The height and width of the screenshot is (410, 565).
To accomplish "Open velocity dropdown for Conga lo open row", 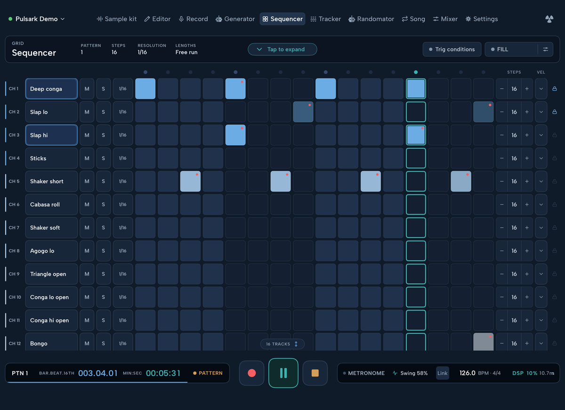I will coord(541,297).
